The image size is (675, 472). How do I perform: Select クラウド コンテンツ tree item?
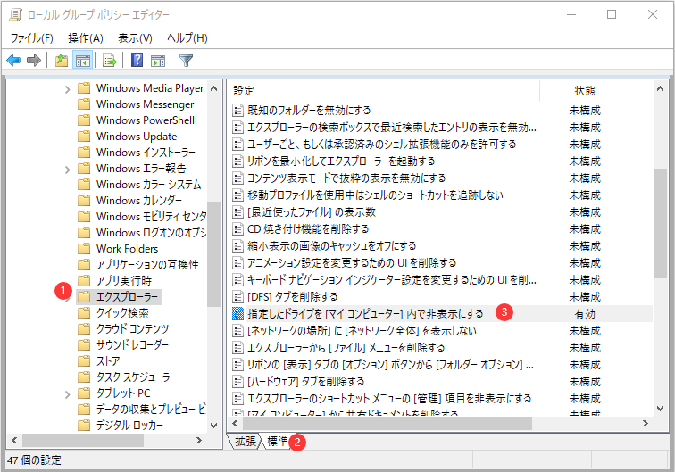(132, 328)
